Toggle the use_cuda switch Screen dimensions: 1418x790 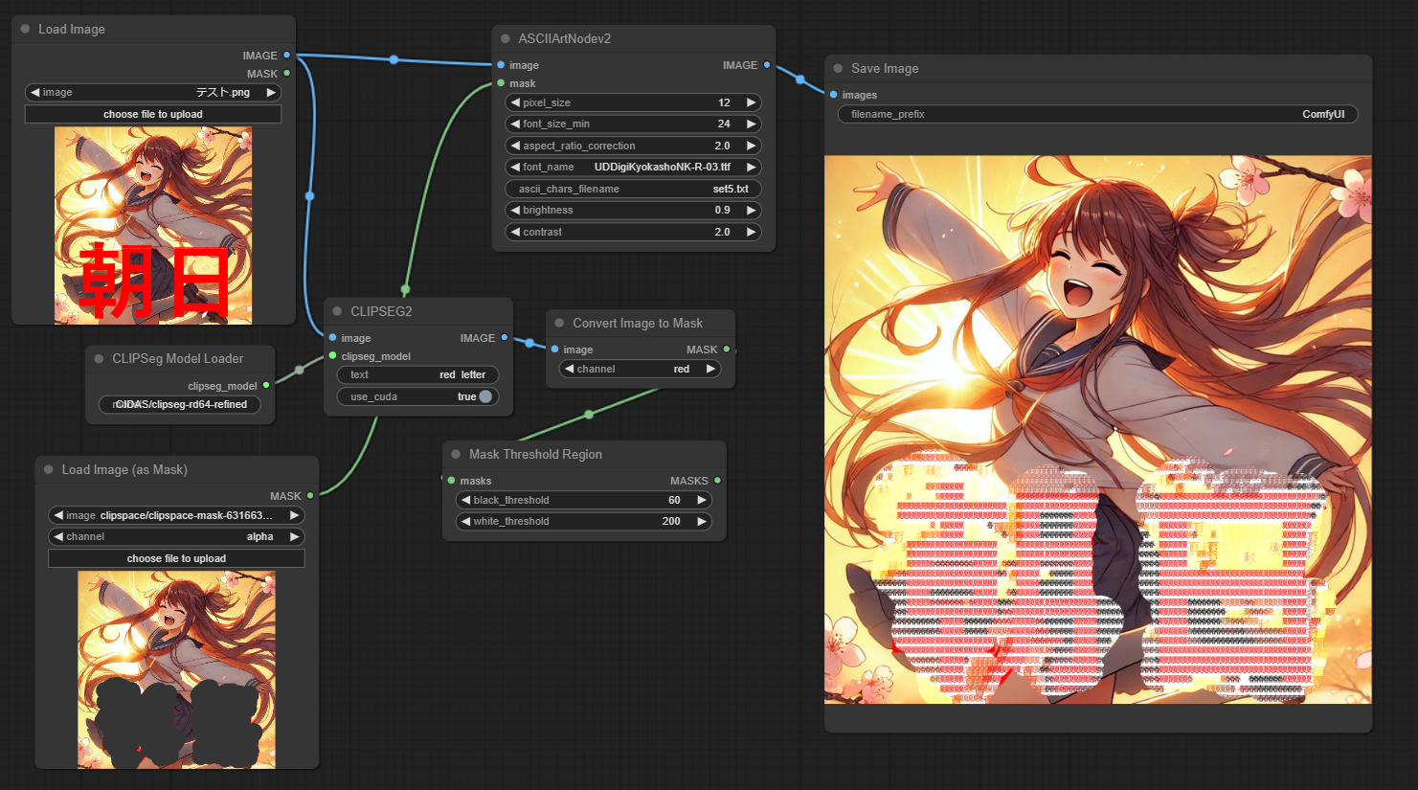484,396
